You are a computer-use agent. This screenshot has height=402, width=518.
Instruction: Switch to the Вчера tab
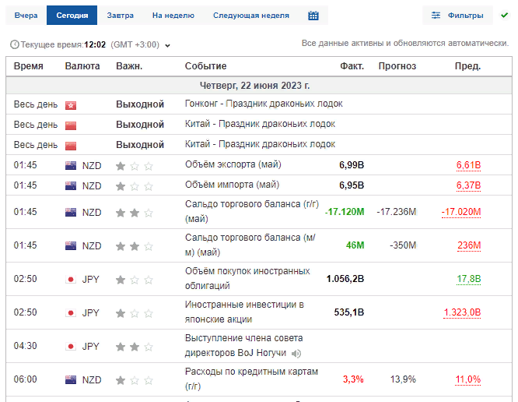coord(26,16)
